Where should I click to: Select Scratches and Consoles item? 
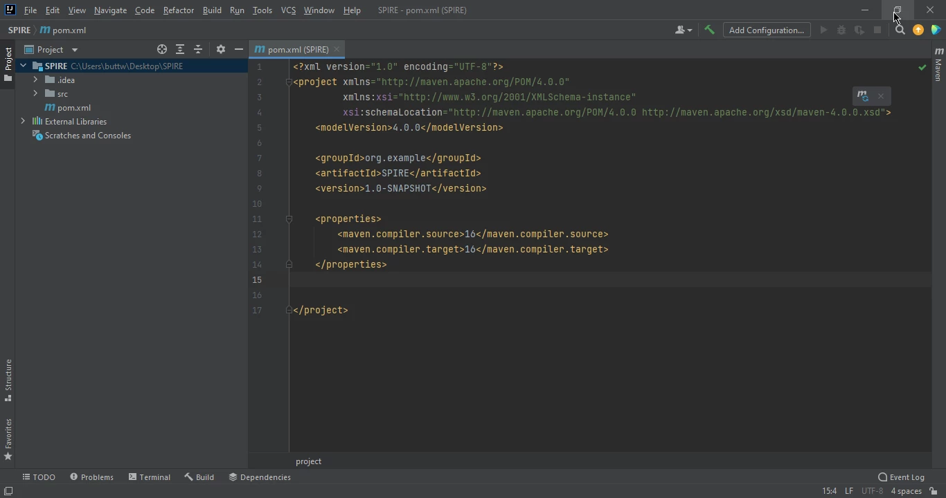pos(82,136)
